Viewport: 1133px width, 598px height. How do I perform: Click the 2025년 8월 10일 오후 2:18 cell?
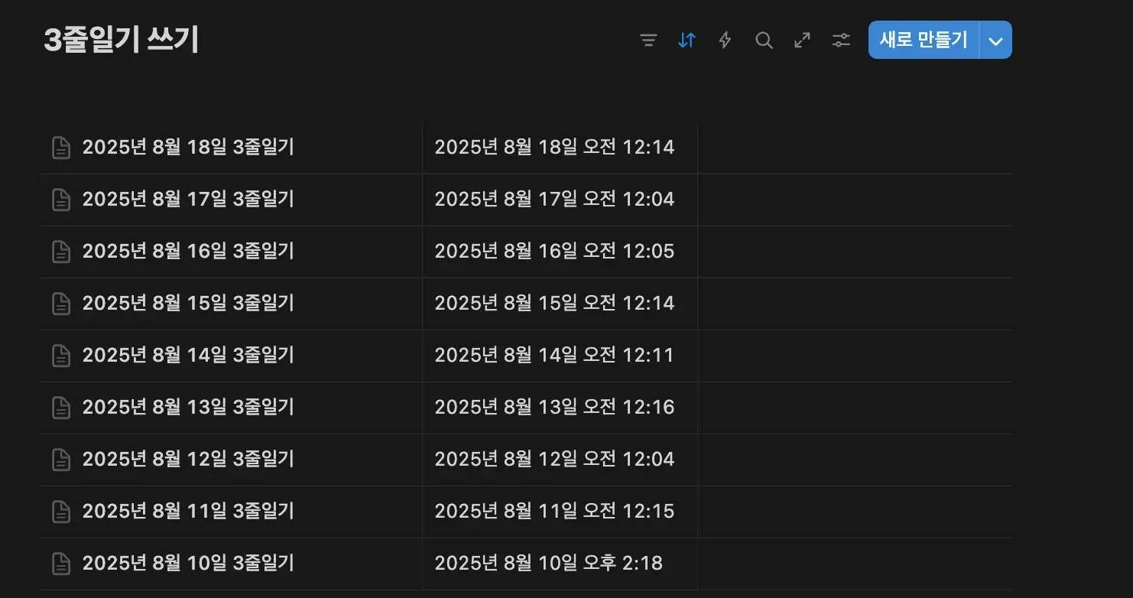(x=548, y=564)
